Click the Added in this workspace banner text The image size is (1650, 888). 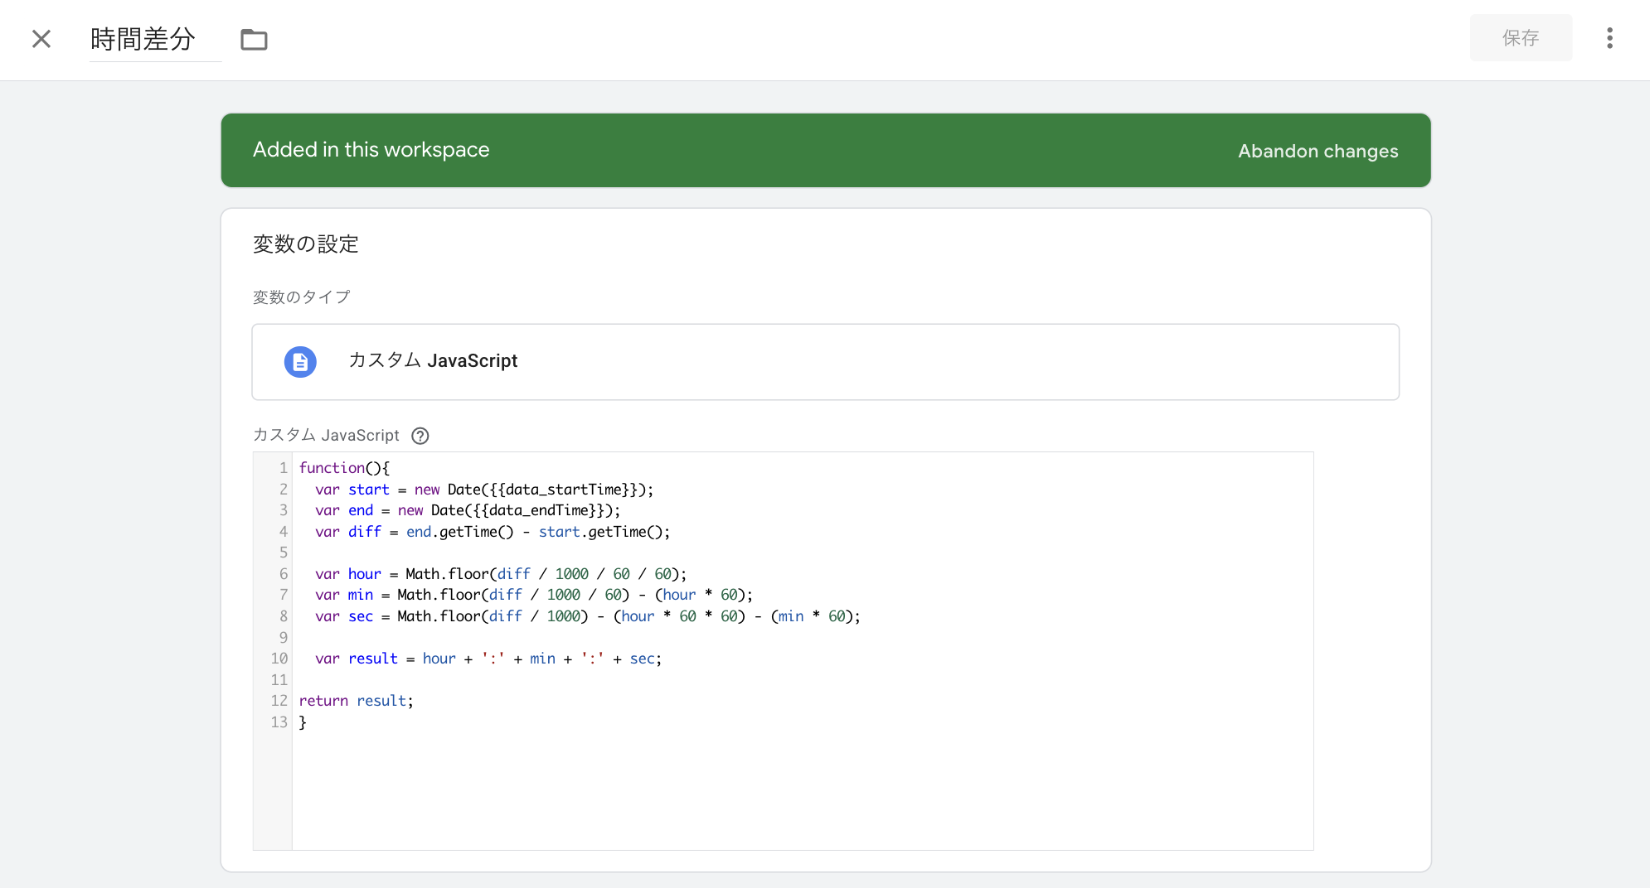pos(371,150)
